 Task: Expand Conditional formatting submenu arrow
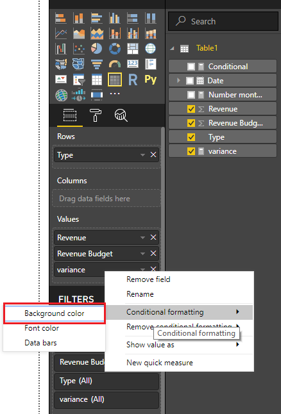tap(237, 312)
